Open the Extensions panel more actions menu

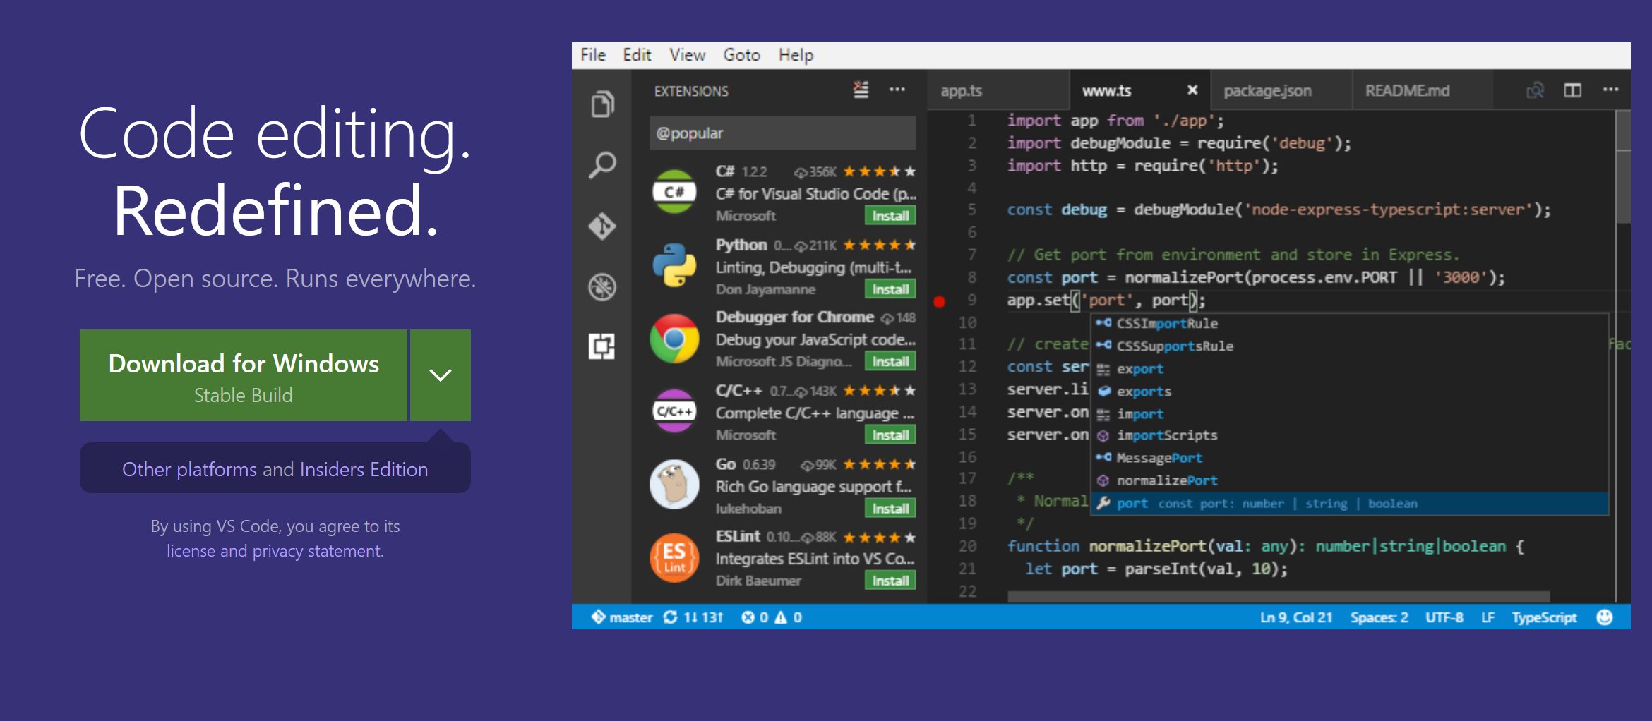point(897,90)
